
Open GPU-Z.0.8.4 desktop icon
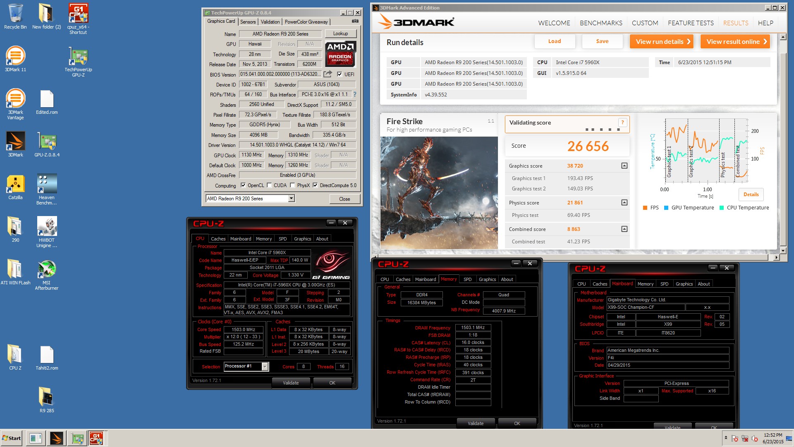[x=47, y=144]
